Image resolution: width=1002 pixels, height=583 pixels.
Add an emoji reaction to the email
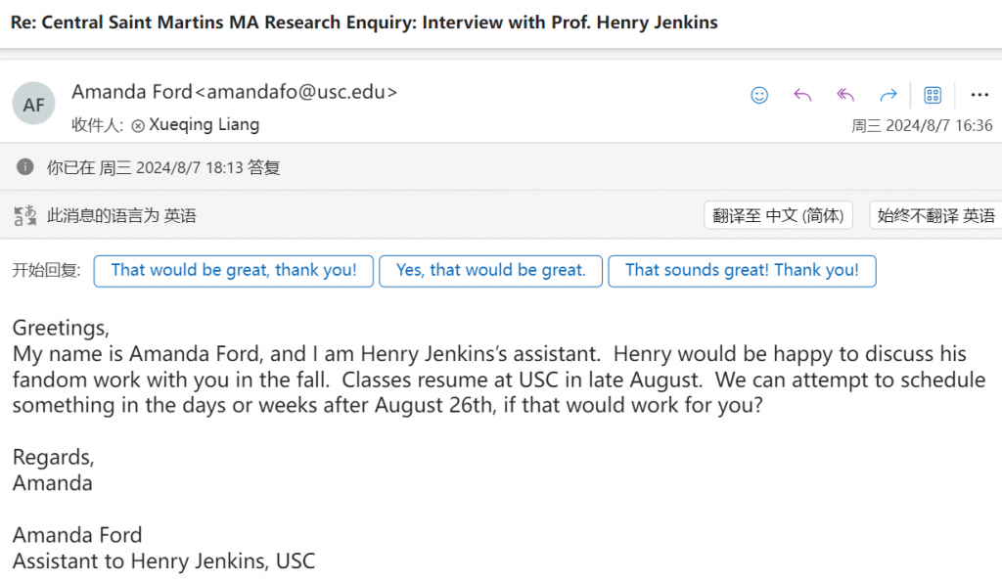point(759,95)
